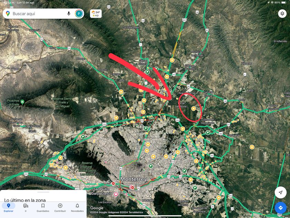Tap the Picachos el Fraile park marker

coord(22,102)
